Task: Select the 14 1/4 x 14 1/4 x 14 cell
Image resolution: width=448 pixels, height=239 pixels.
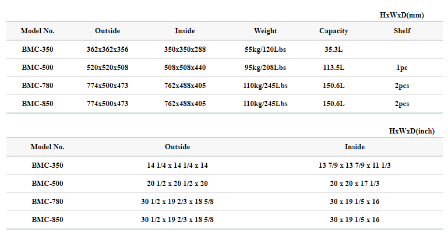Action: [x=177, y=166]
